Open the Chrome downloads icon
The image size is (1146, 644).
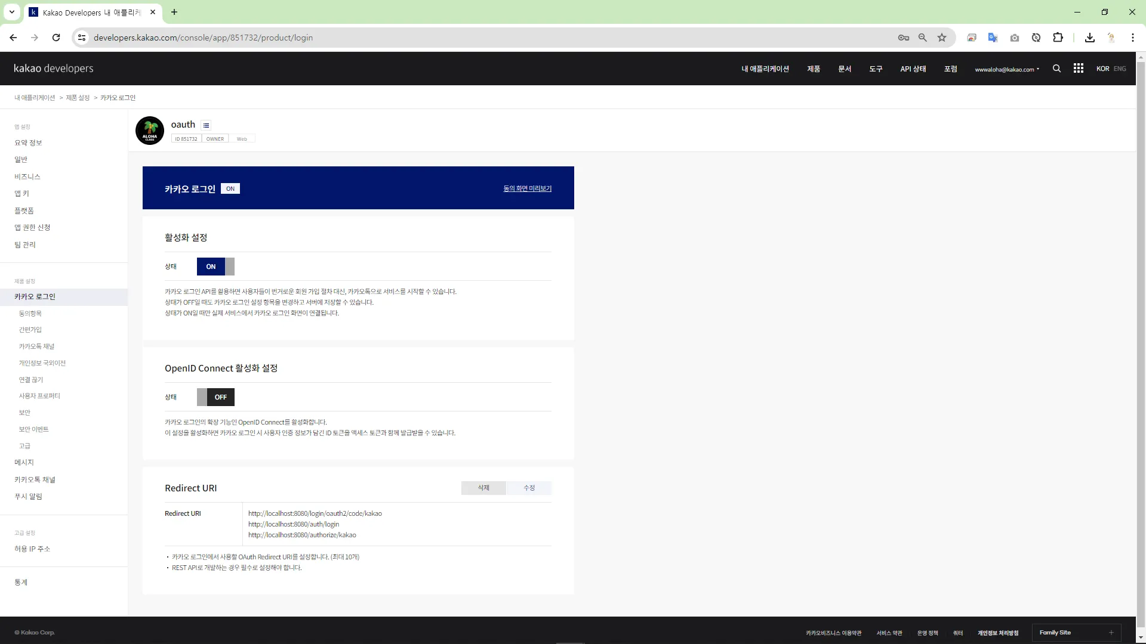[1089, 38]
